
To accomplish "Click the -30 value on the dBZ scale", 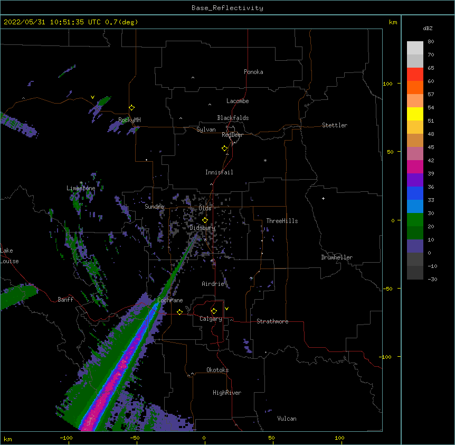I will (432, 280).
